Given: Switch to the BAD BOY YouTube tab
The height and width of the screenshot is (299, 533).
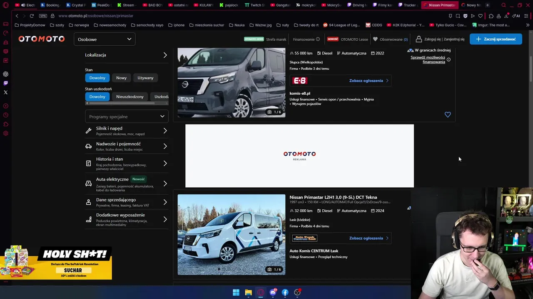Looking at the screenshot, I should click(153, 5).
